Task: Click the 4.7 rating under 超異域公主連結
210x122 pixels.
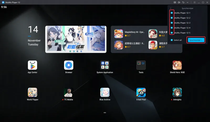Action: coord(128,47)
